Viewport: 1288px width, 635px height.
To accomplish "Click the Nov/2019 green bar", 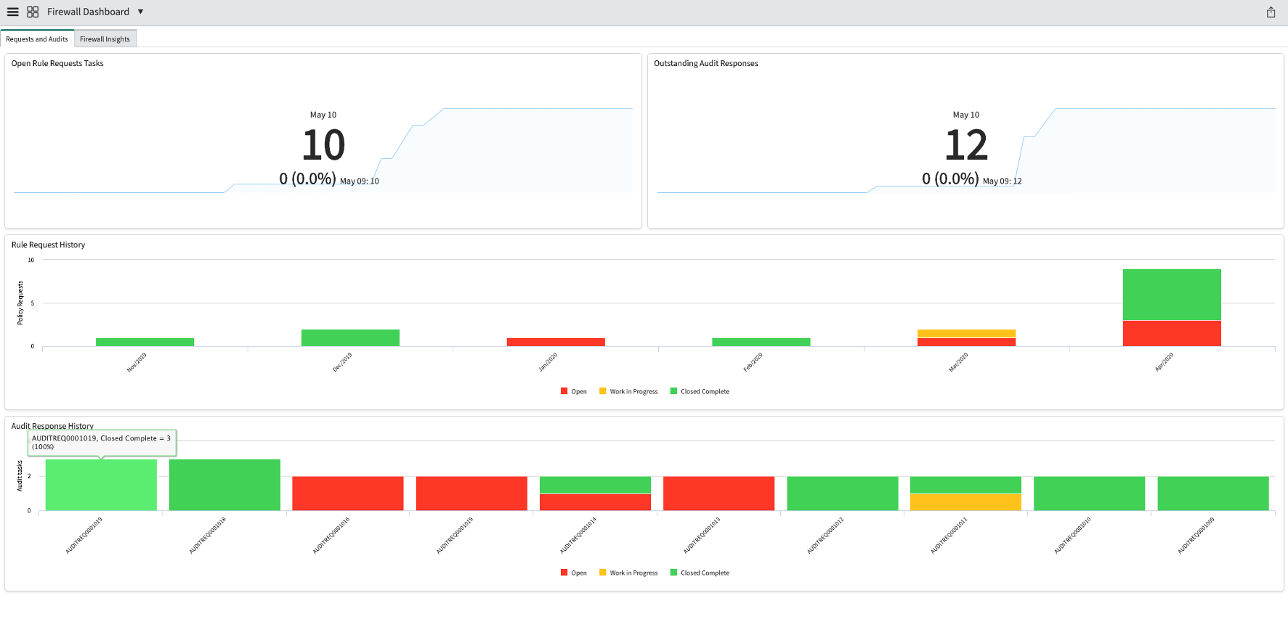I will click(145, 342).
